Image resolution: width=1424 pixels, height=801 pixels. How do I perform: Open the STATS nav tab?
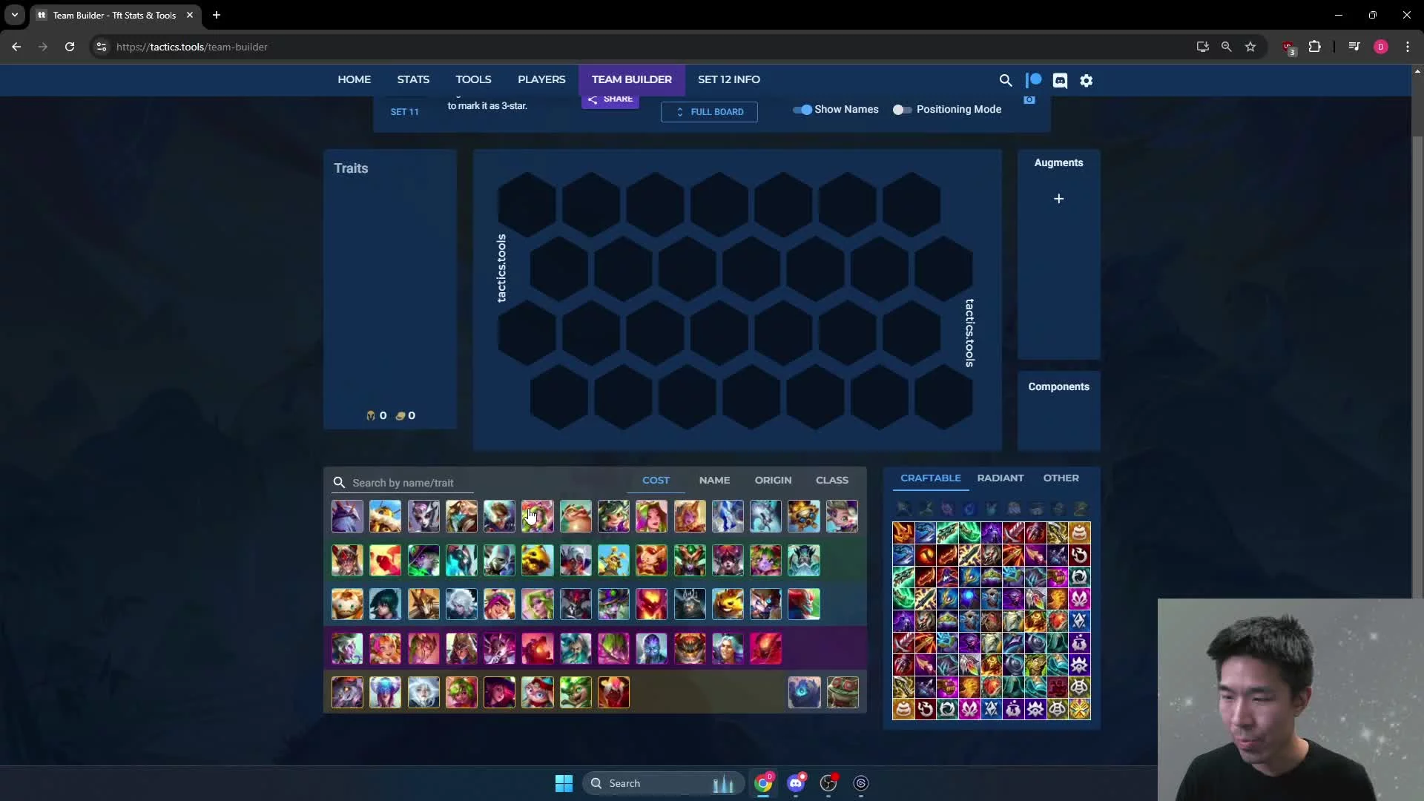point(413,79)
